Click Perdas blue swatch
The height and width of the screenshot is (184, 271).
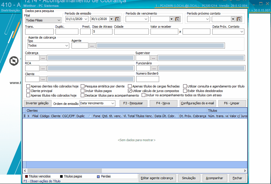pyautogui.click(x=98, y=177)
